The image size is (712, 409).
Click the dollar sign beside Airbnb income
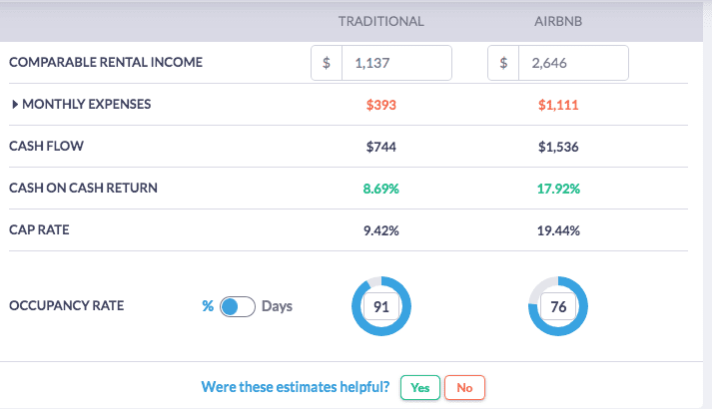[x=504, y=63]
